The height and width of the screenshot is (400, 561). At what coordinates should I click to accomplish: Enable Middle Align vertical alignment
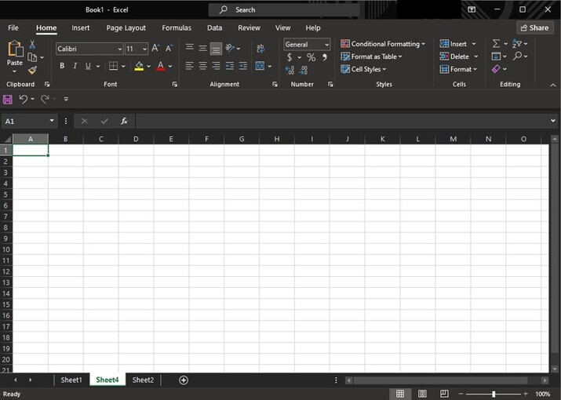pos(202,49)
